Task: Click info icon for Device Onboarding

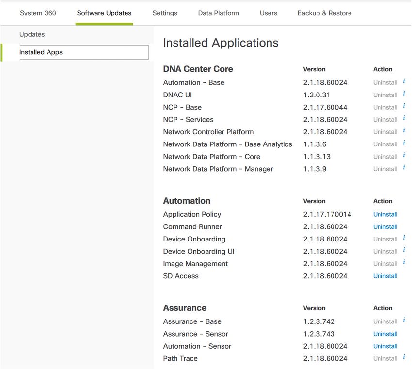Action: [404, 238]
